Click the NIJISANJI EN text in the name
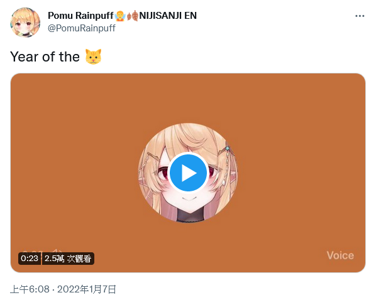The height and width of the screenshot is (305, 376). tap(168, 16)
